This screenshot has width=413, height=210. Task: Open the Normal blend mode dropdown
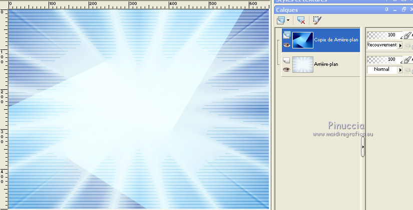pyautogui.click(x=400, y=70)
